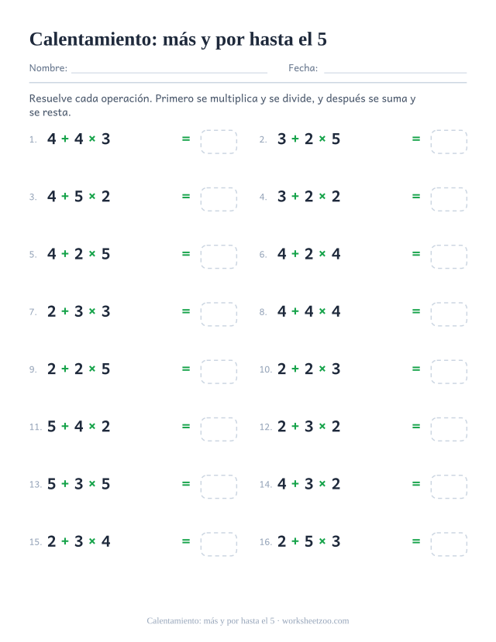
Task: Select answer box for 5 + 4 × 2
Action: click(219, 429)
